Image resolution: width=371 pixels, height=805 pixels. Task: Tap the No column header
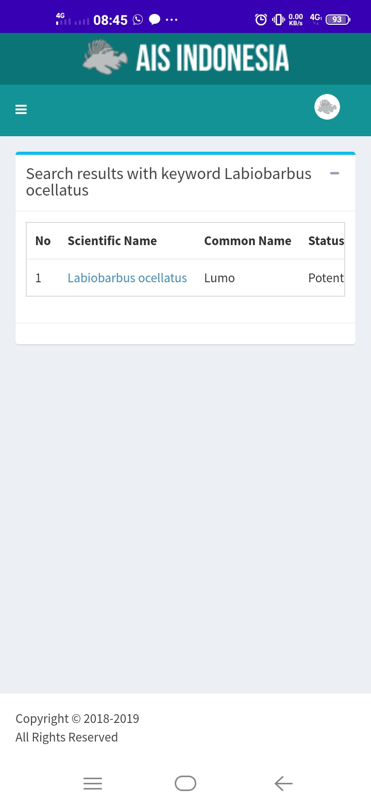click(43, 241)
